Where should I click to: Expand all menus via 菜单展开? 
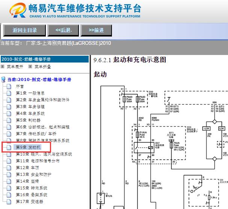click(15, 67)
